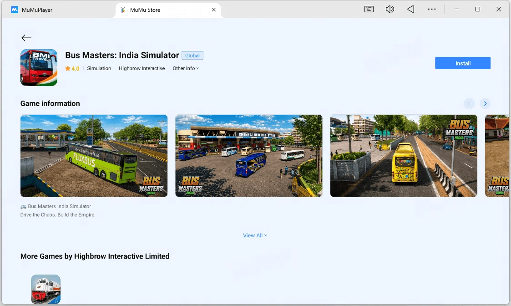This screenshot has width=511, height=306.
Task: Click 'More Games by Highbrow Interactive Limited' heading
Action: pyautogui.click(x=95, y=256)
